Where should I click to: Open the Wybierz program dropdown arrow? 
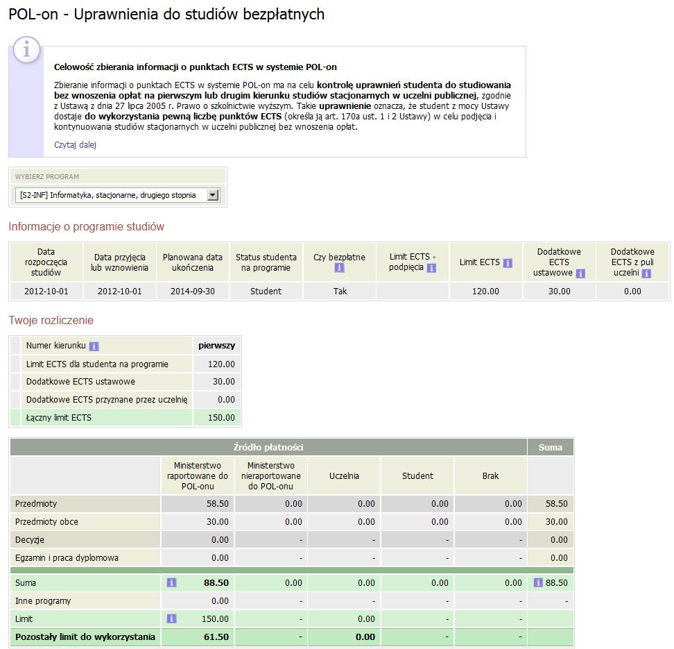[x=212, y=195]
